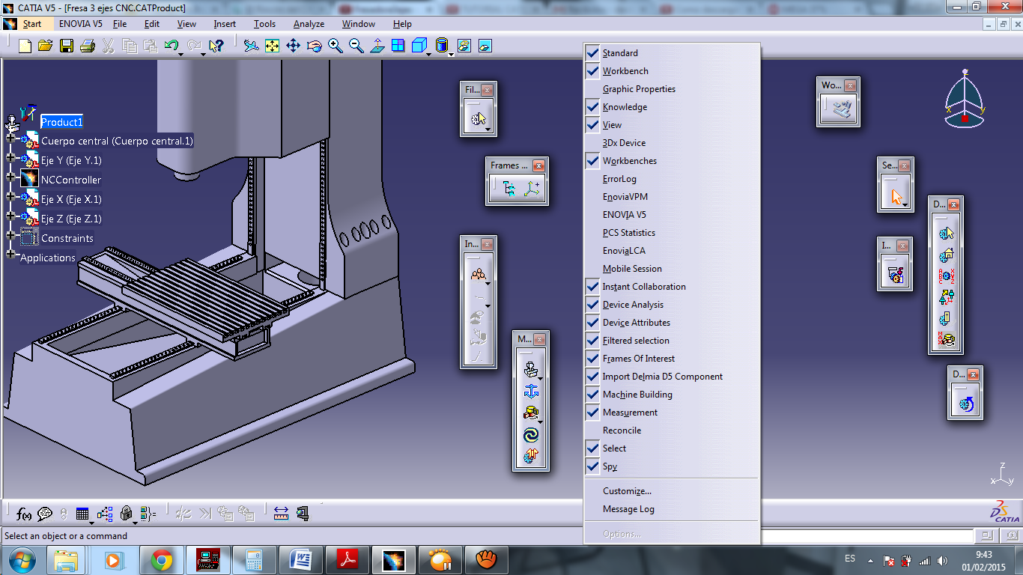Create multi-view with four-pane icon
This screenshot has width=1023, height=575.
(x=398, y=46)
